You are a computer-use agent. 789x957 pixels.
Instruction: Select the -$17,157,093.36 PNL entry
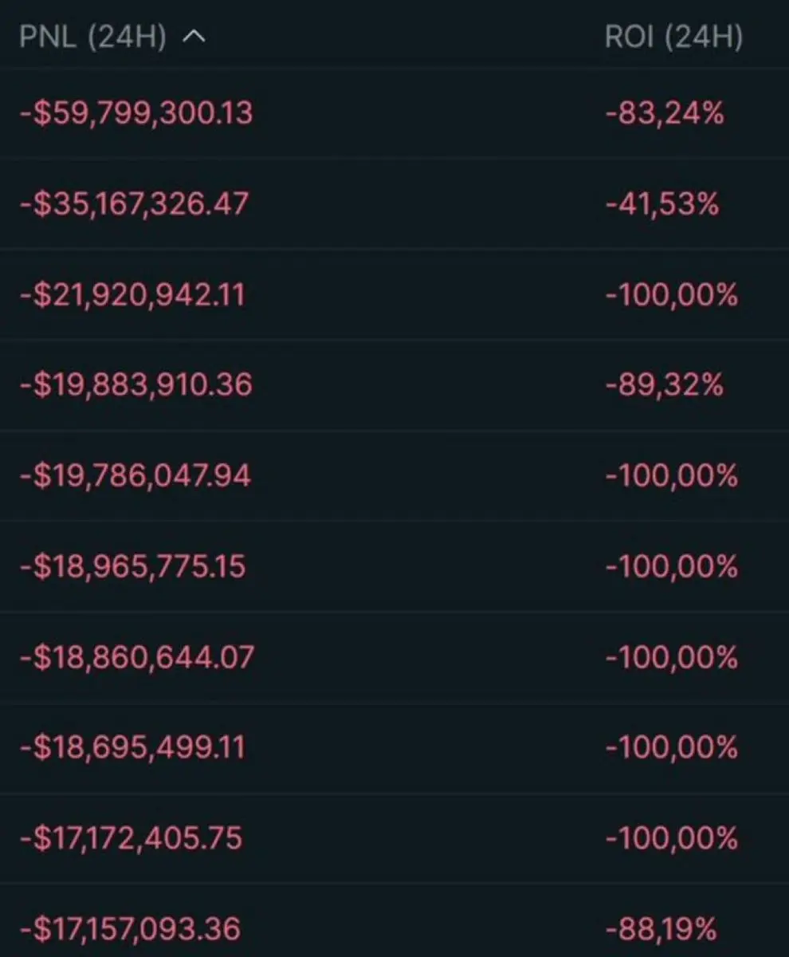[x=130, y=929]
